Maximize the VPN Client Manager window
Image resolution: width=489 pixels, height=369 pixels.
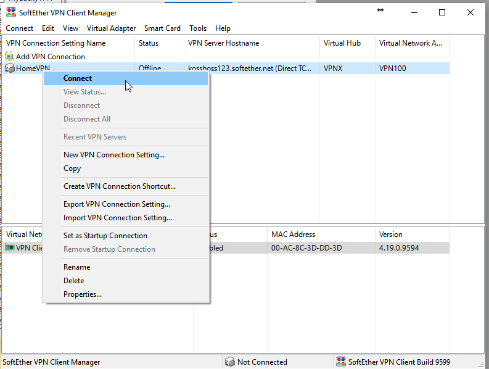[x=442, y=12]
